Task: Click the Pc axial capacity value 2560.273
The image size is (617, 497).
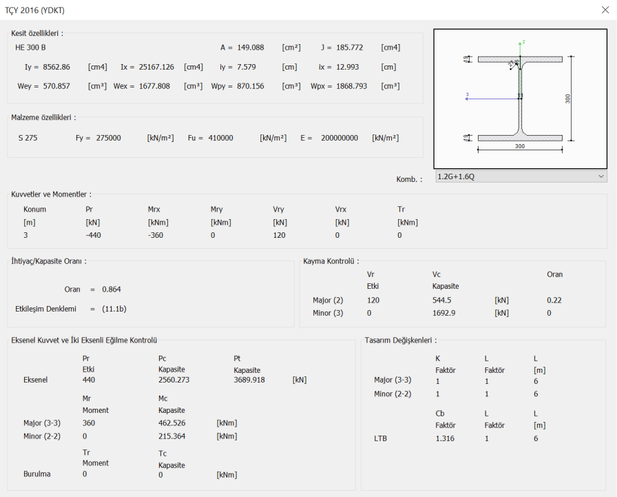Action: pos(175,380)
